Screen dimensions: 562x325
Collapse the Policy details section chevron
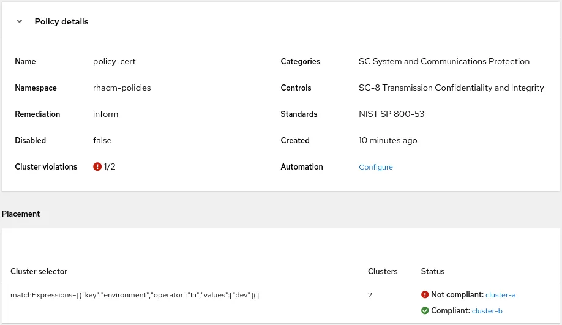[20, 21]
